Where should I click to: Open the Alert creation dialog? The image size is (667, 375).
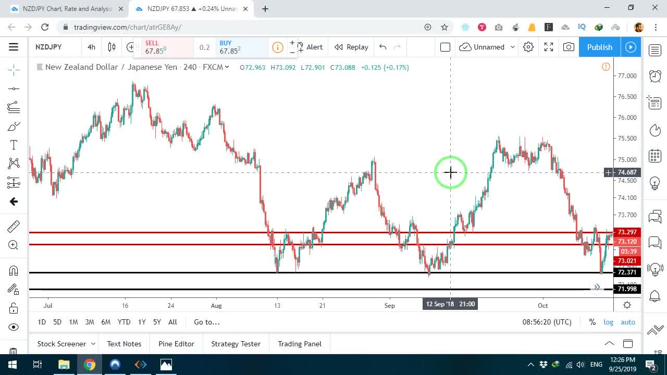click(x=310, y=47)
